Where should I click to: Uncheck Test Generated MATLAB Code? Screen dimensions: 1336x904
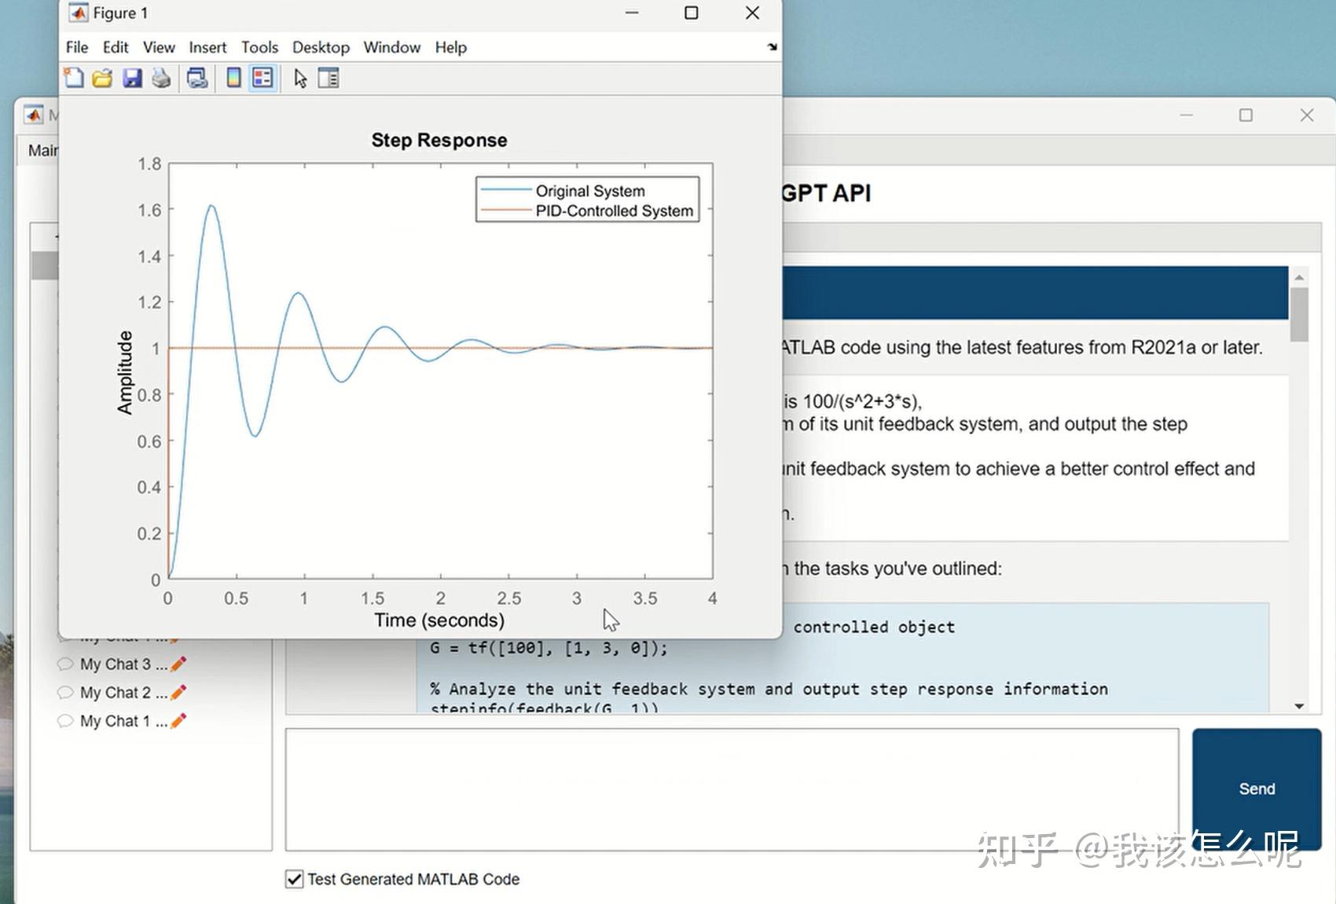(294, 880)
